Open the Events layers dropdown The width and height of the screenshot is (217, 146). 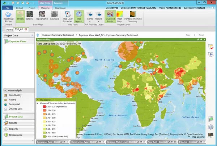pos(90,17)
